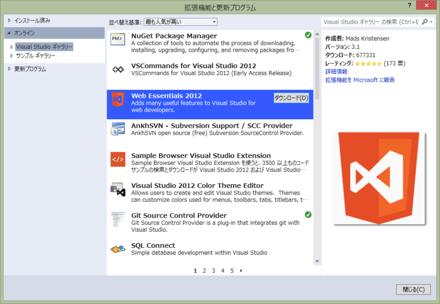Click the VSCommands extension icon
Viewport: 440px width, 304px height.
click(118, 69)
